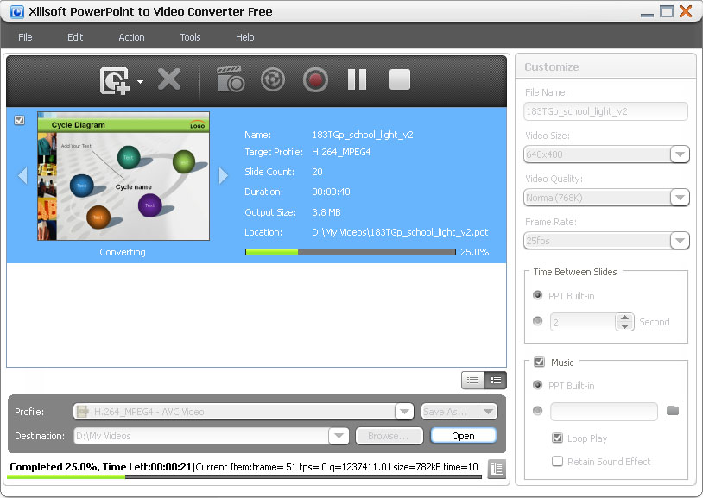Screen dimensions: 703x498
Task: Click the Open destination button
Action: click(x=463, y=436)
